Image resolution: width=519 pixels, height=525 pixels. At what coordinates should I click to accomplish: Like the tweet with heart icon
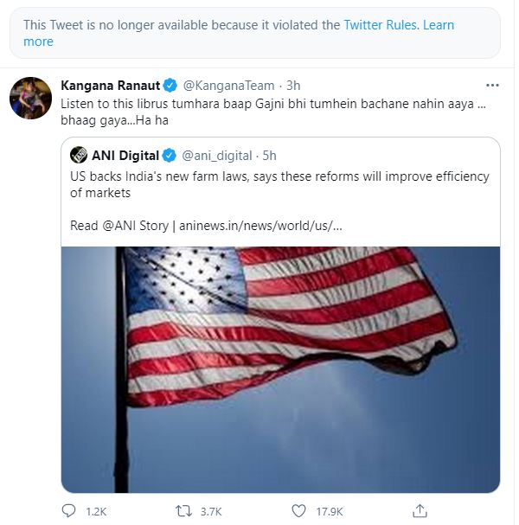[x=298, y=511]
